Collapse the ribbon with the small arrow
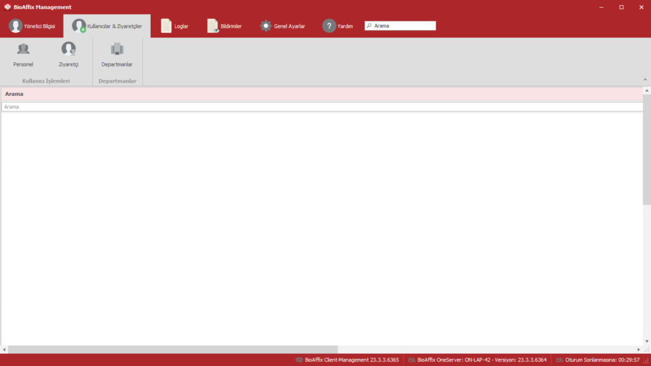 tap(645, 79)
